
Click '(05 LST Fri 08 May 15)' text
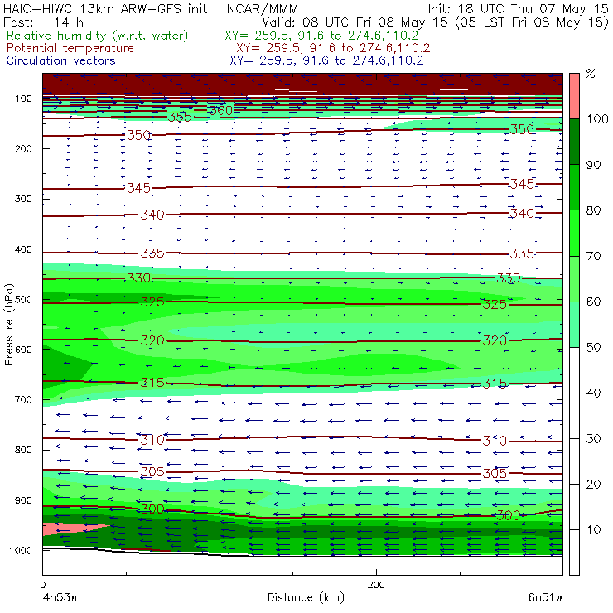532,22
